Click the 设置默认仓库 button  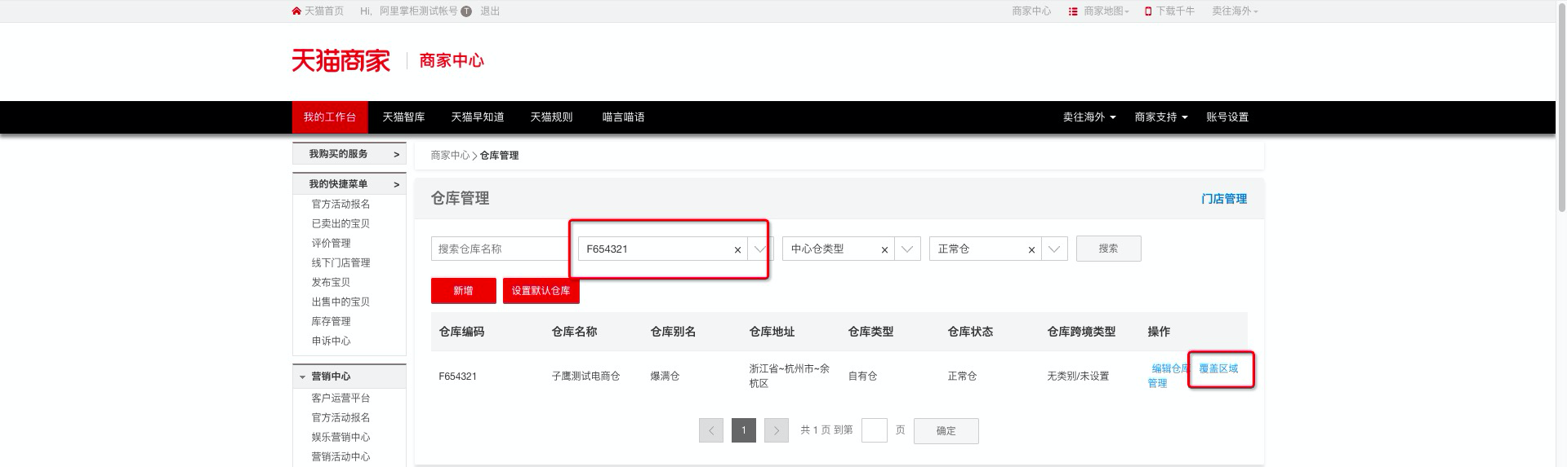tap(541, 291)
